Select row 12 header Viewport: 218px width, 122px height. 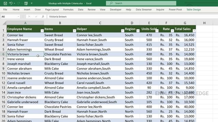pyautogui.click(x=3, y=83)
